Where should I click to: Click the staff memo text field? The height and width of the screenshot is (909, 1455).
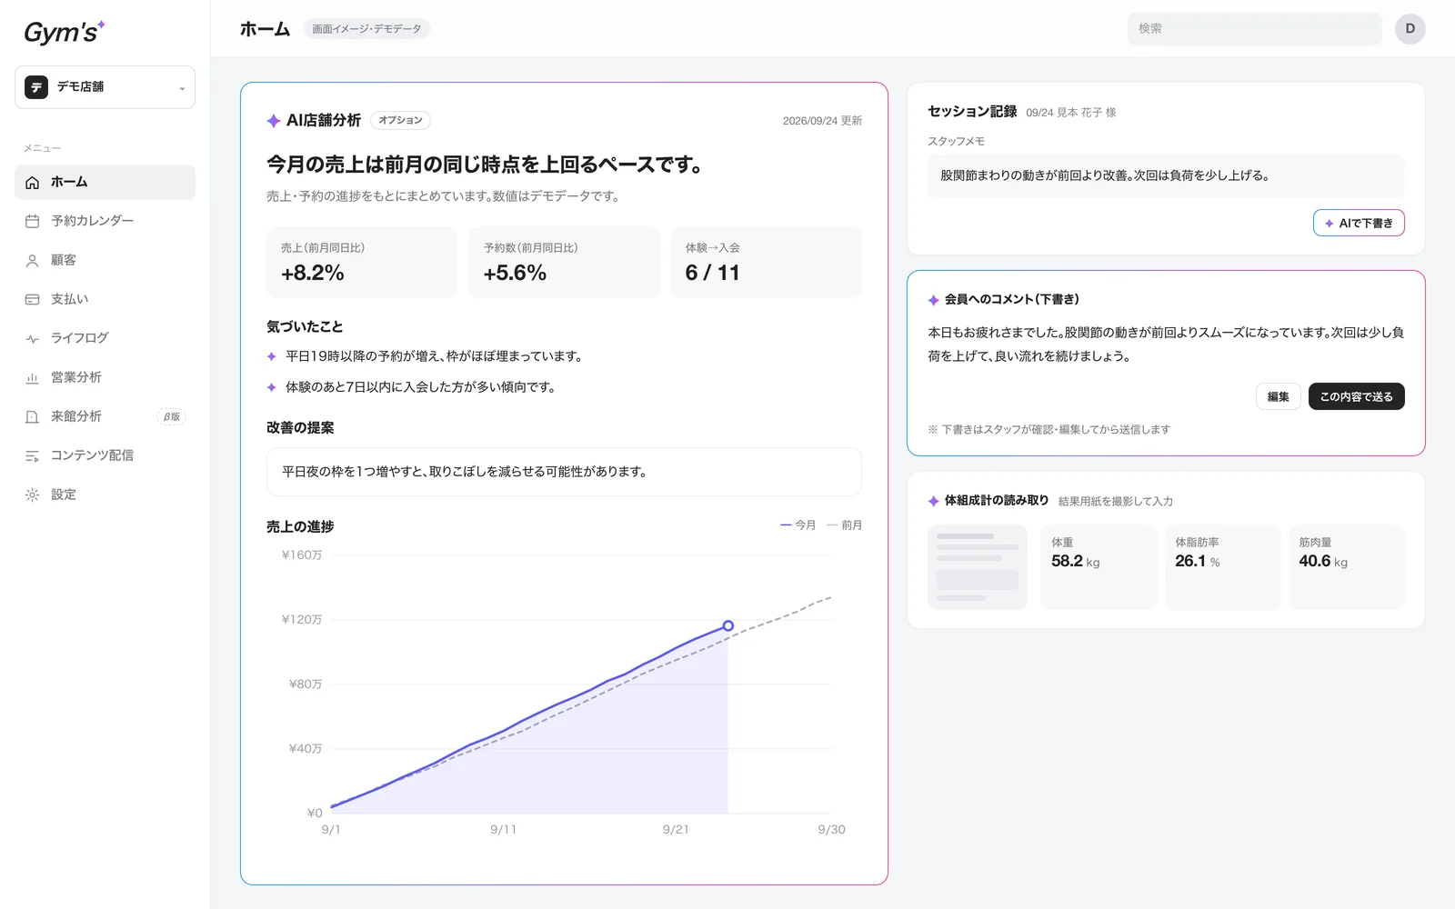(1166, 175)
